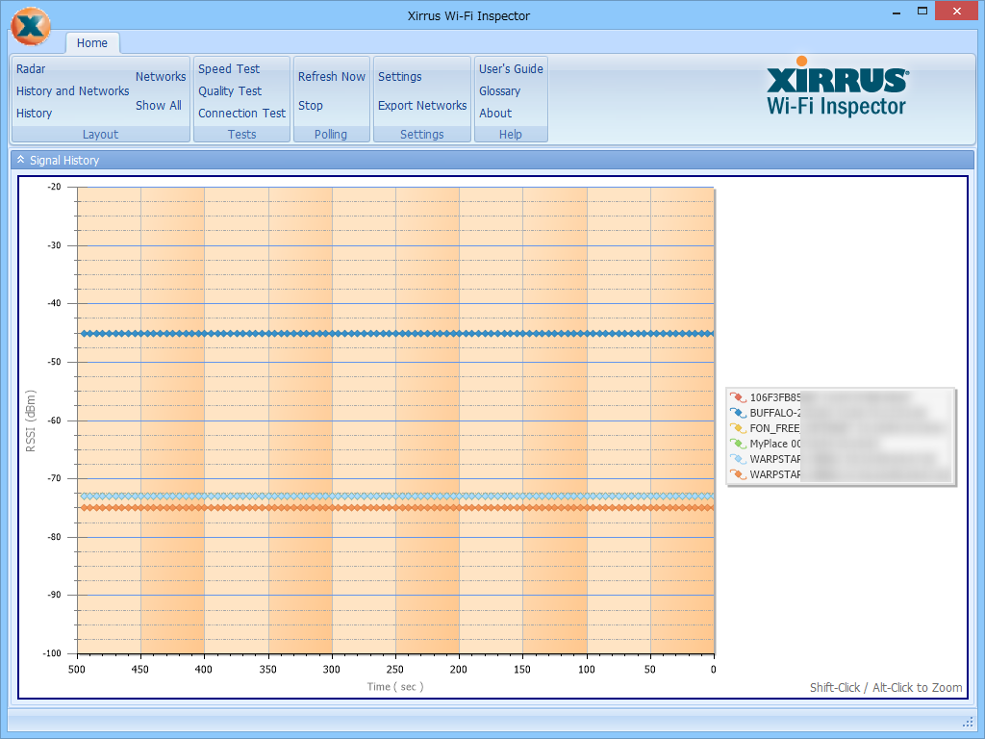
Task: Open Export Networks
Action: point(421,106)
